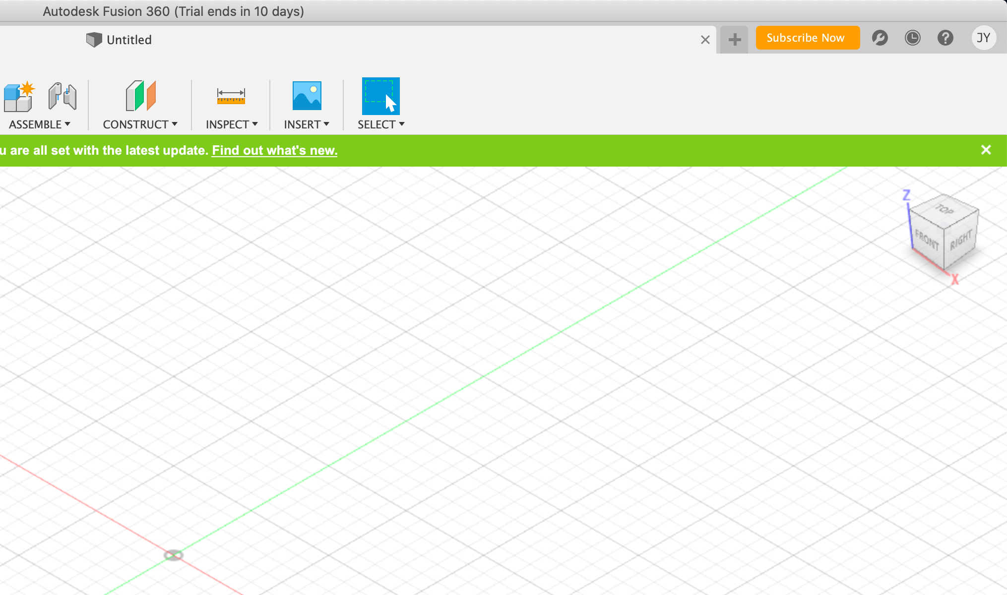
Task: Open the SELECT dropdown menu
Action: point(381,124)
